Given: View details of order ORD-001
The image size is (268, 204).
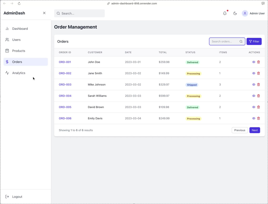Looking at the screenshot, I should (254, 62).
